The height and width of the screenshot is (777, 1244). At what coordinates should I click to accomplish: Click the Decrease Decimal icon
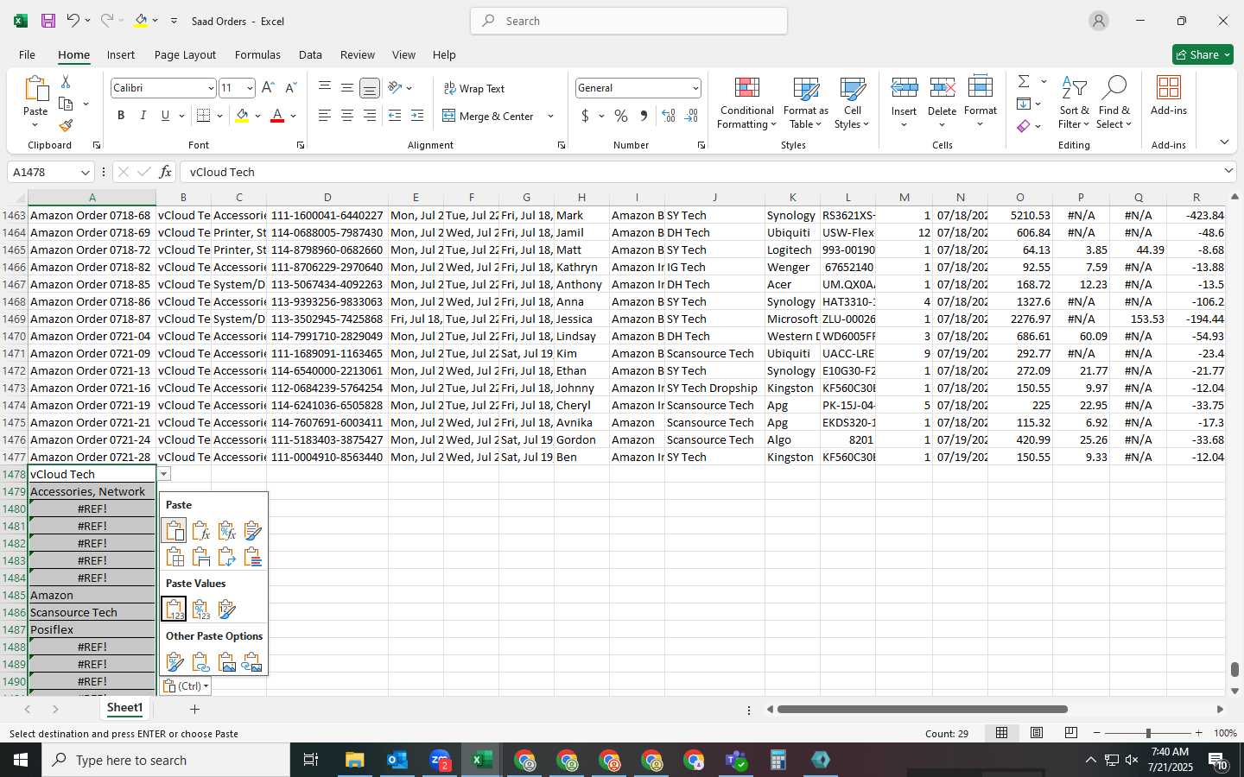pyautogui.click(x=692, y=116)
